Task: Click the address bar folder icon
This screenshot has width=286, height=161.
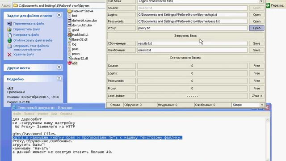Action: tap(16, 6)
